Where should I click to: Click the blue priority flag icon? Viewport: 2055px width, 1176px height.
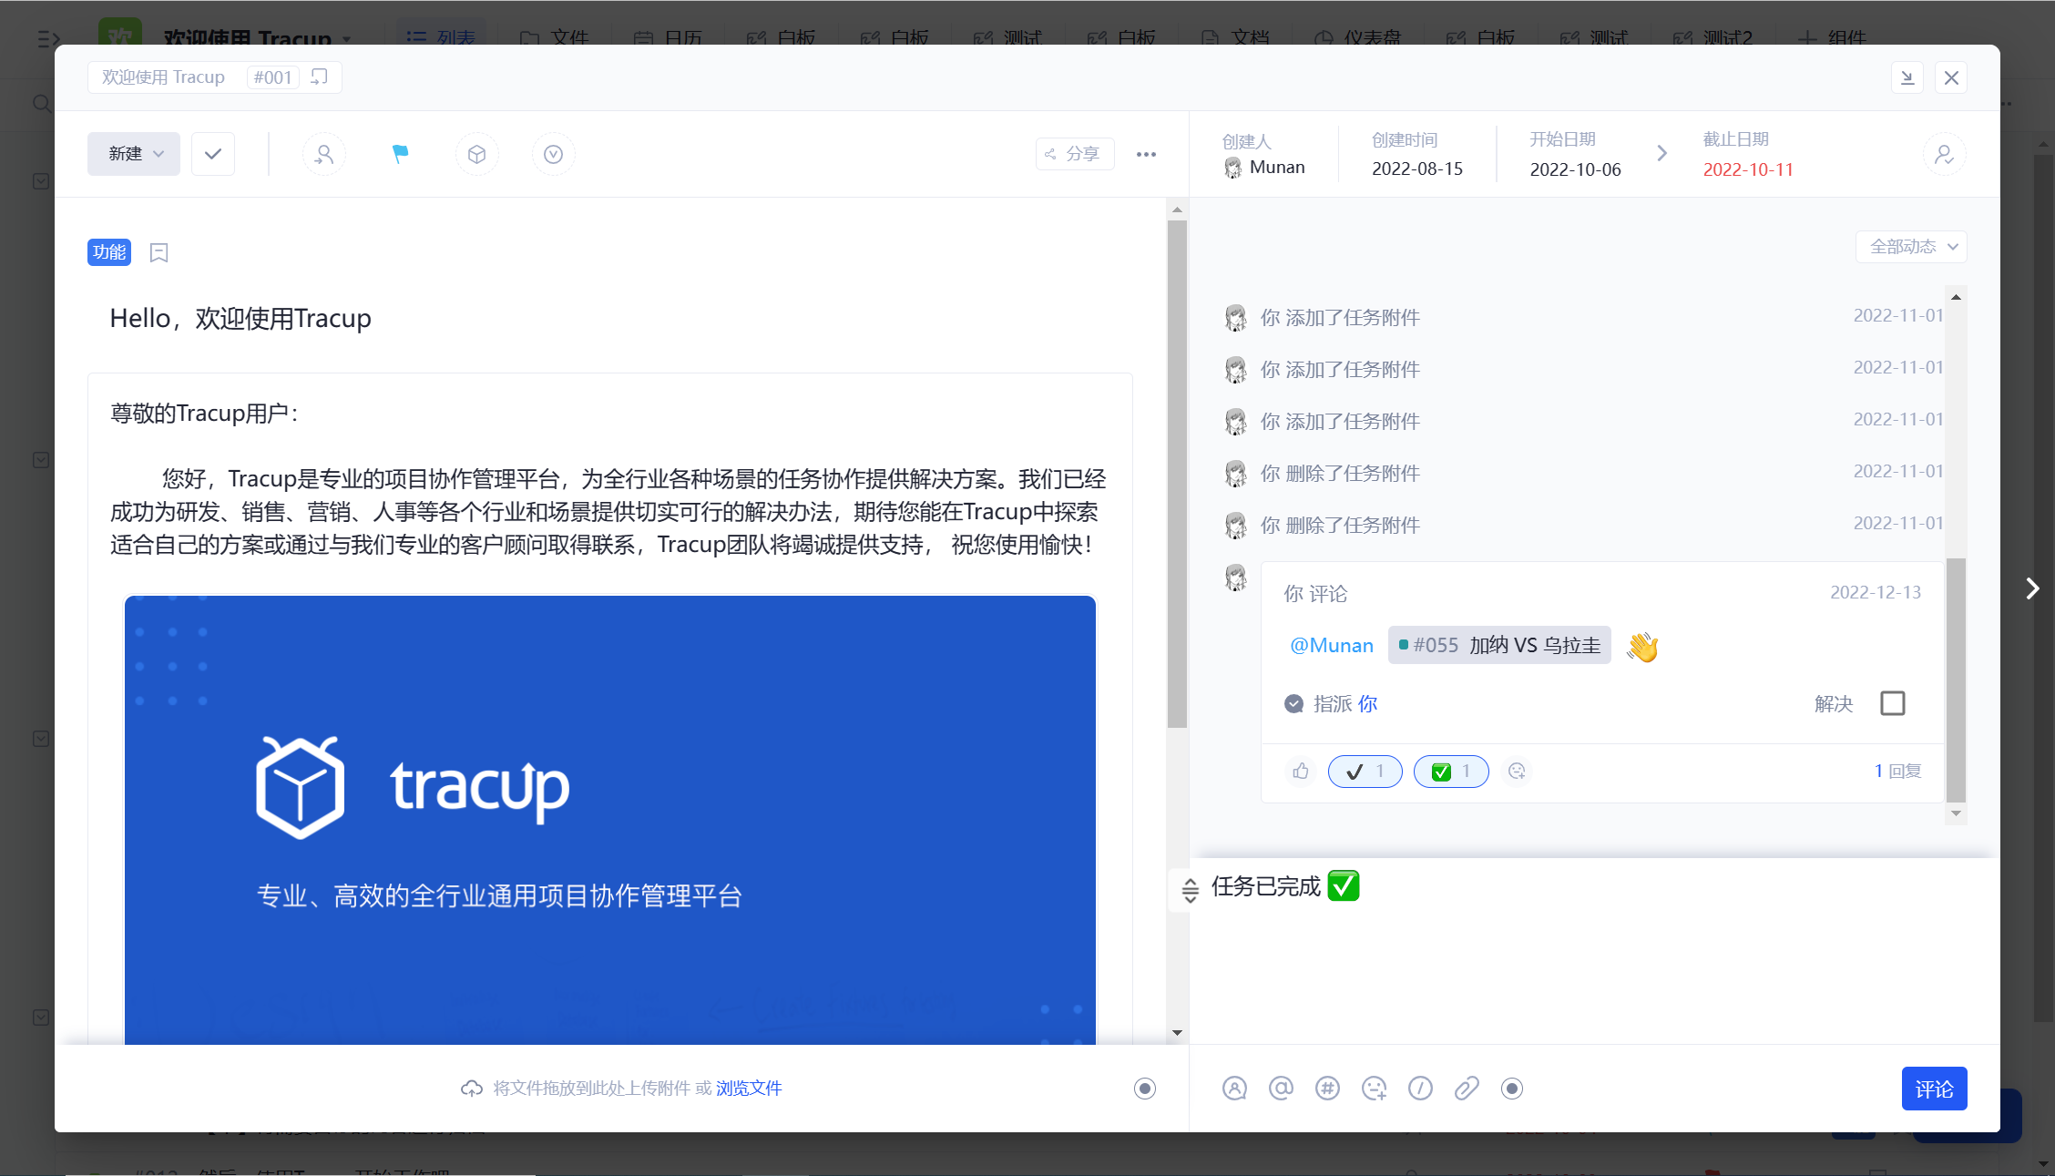(x=400, y=154)
